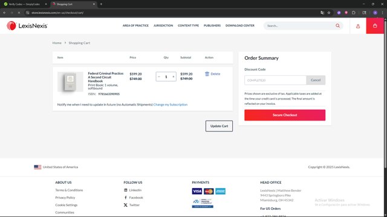Click the Mastercard payment icon
This screenshot has width=387, height=217.
pos(209,191)
